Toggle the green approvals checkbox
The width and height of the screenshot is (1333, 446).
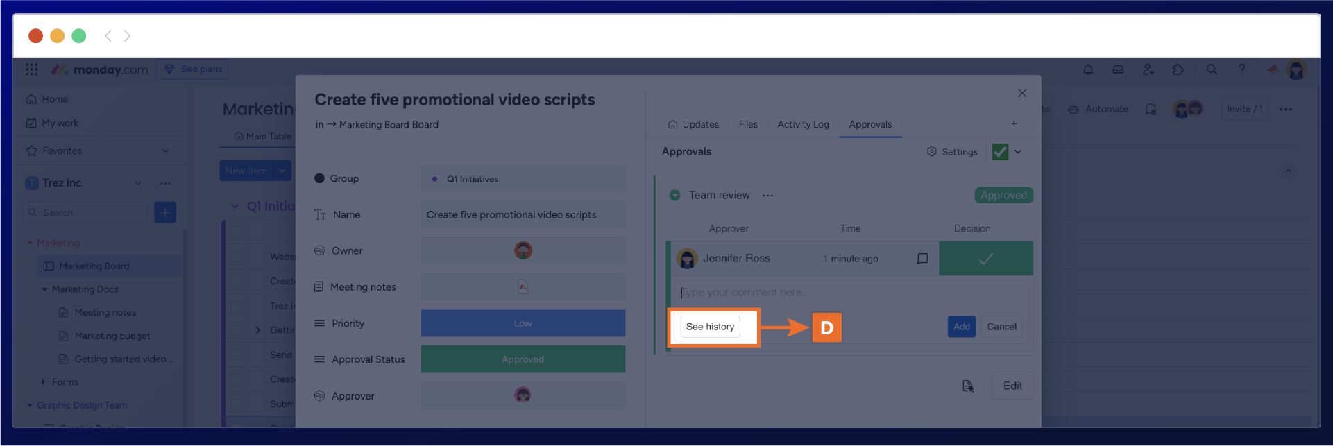(1000, 152)
